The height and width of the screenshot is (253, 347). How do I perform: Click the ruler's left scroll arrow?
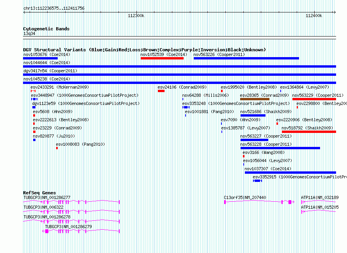point(24,12)
